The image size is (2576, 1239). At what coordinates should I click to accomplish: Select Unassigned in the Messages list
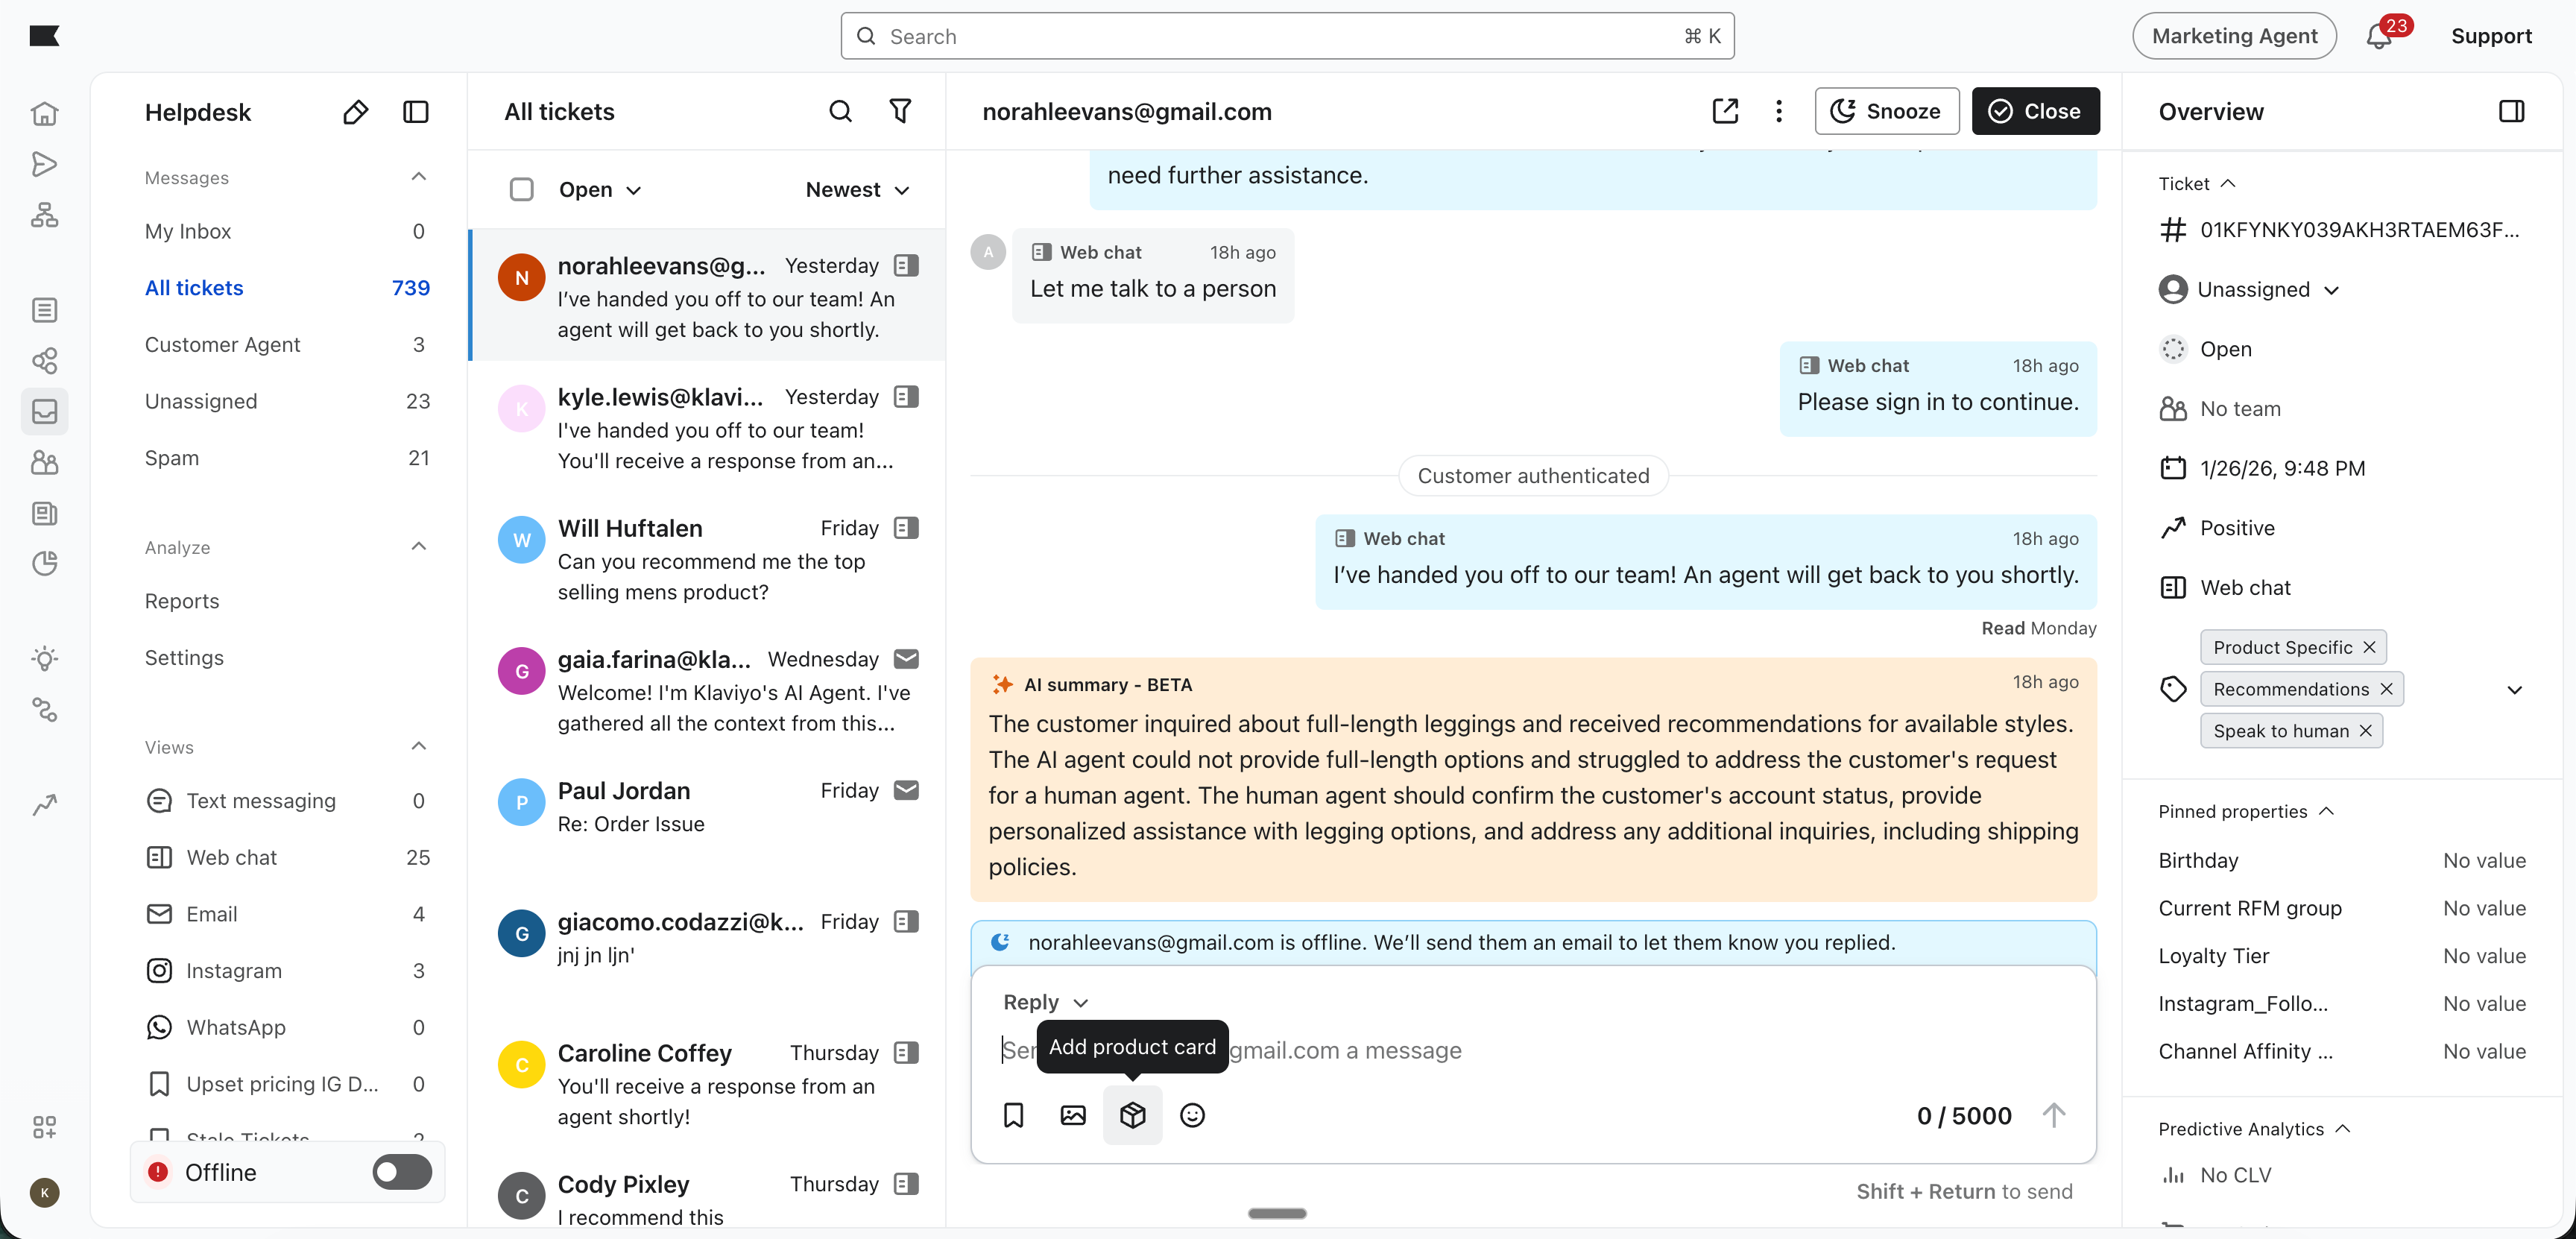tap(201, 401)
